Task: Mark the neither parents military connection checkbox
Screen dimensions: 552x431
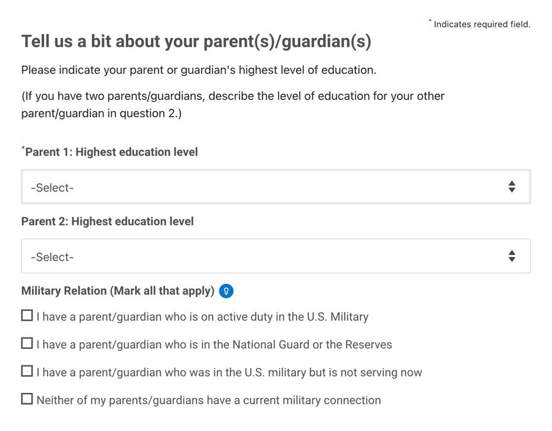Action: 27,399
